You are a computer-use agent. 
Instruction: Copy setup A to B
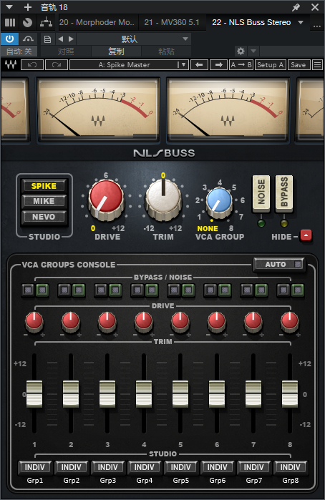(241, 64)
